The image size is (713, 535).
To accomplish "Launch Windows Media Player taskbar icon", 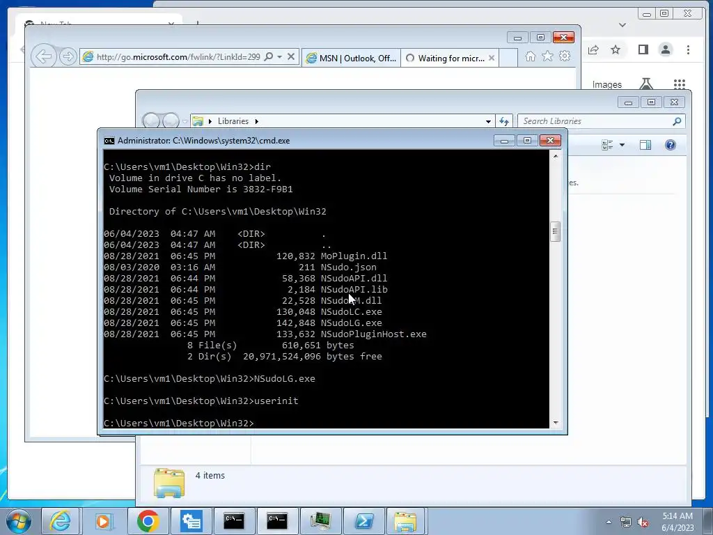I will 104,521.
